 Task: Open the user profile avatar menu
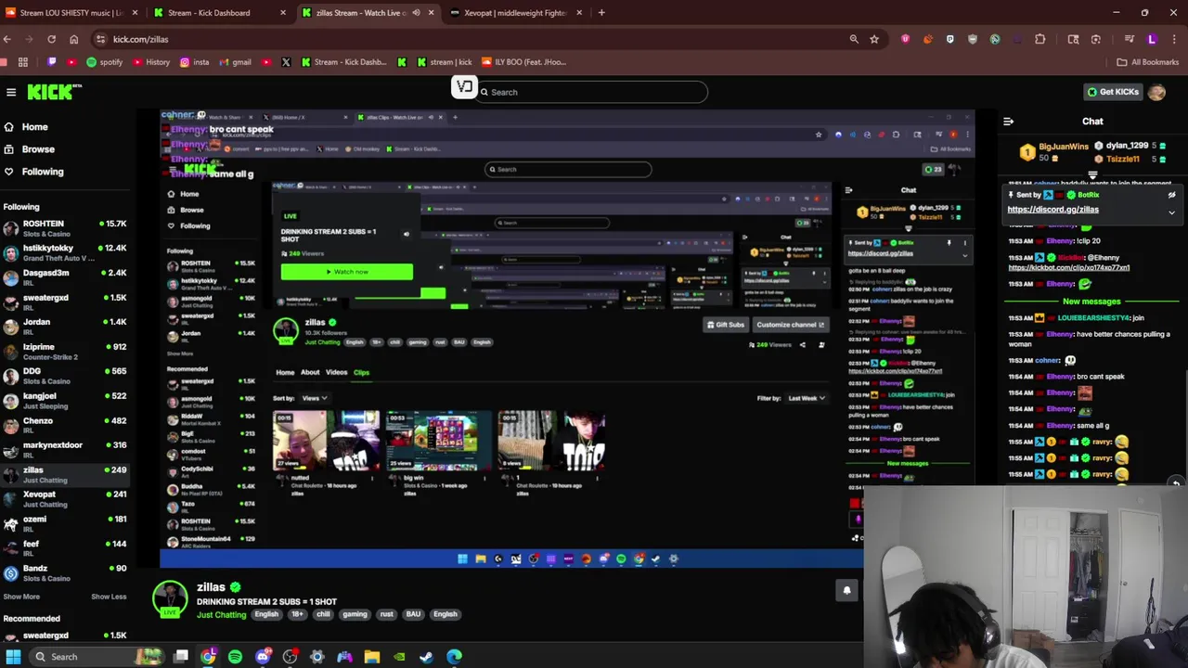tap(1156, 92)
